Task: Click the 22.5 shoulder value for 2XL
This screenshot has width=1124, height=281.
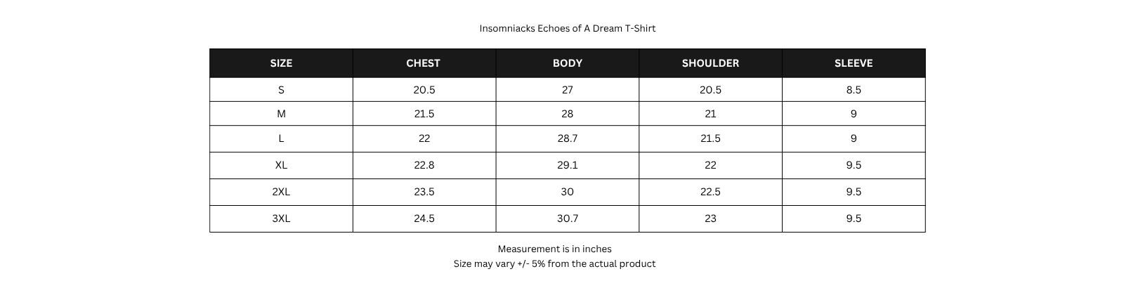Action: (x=710, y=192)
